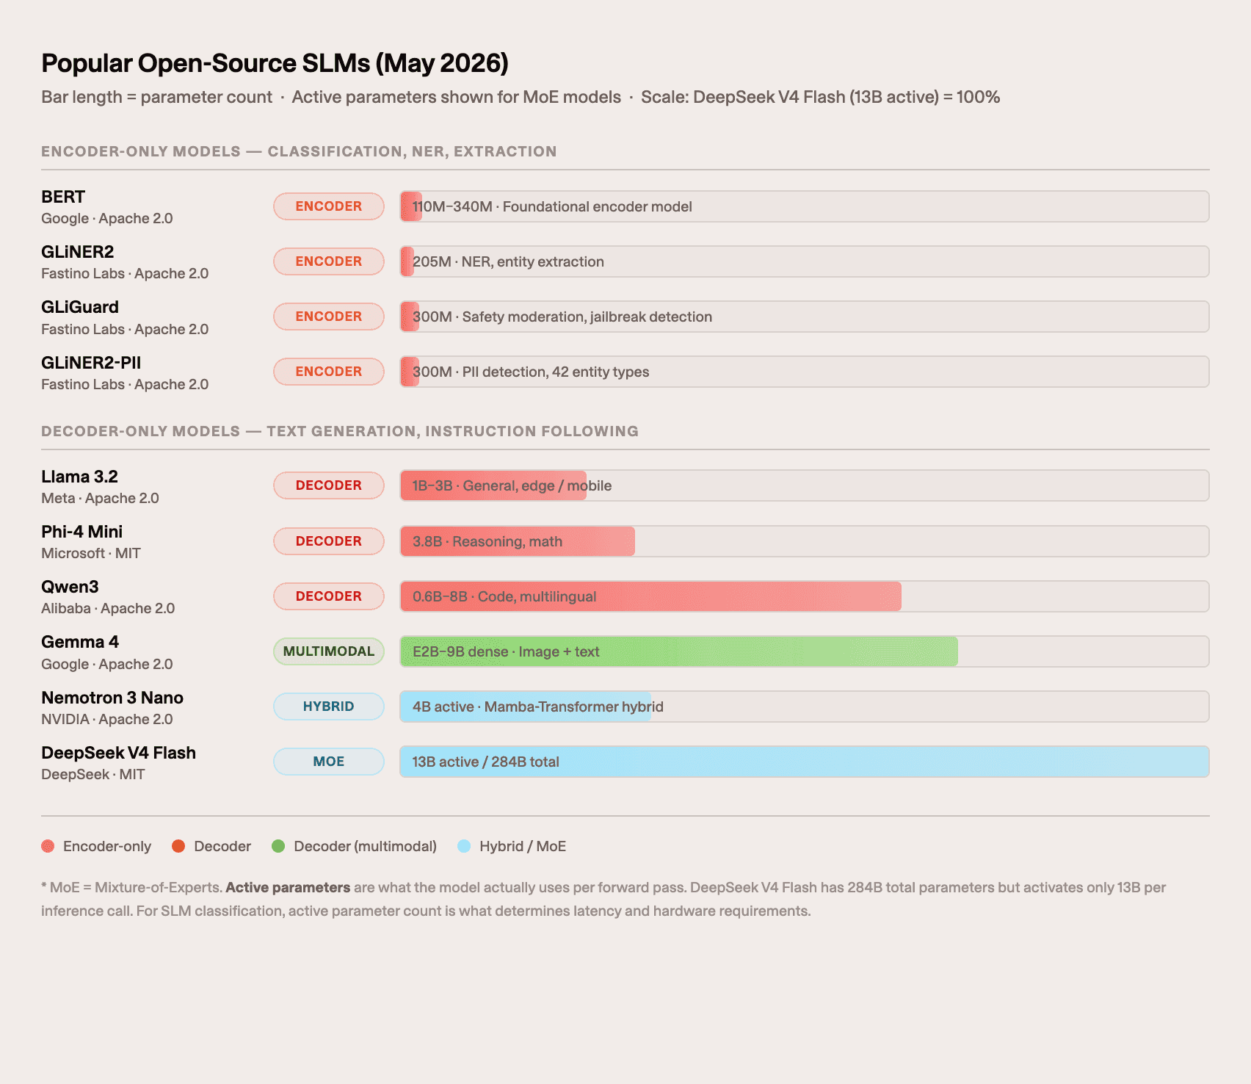
Task: Click the MULTIMODAL badge beside Gemma 4
Action: point(329,651)
